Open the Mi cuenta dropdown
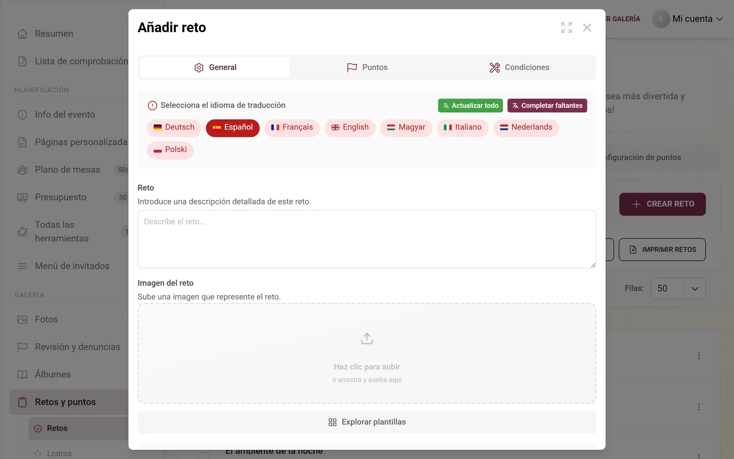734x459 pixels. [697, 19]
